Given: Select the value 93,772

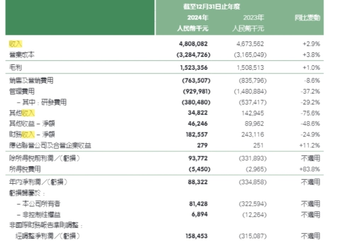Looking at the screenshot, I should tap(198, 158).
